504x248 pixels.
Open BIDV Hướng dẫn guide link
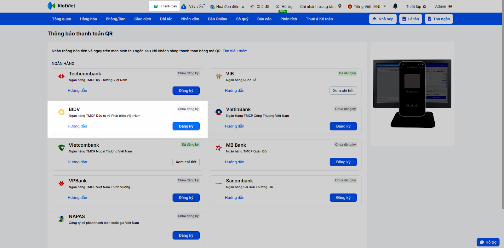click(x=77, y=126)
